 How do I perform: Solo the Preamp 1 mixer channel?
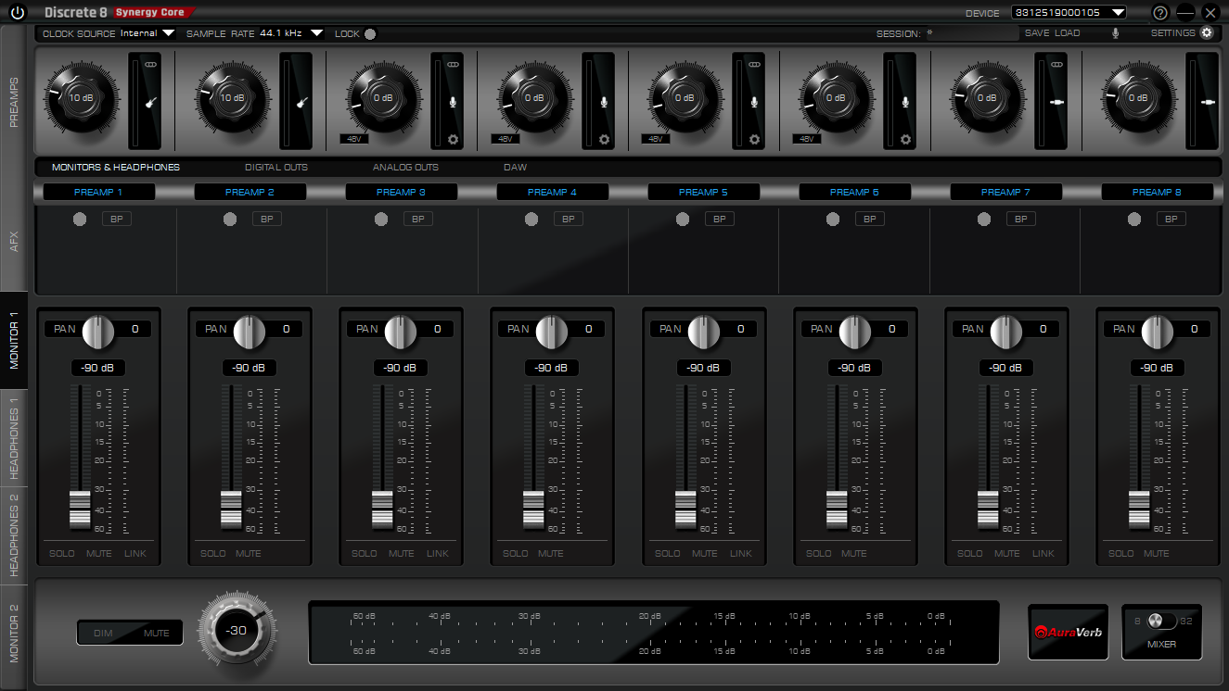tap(62, 554)
